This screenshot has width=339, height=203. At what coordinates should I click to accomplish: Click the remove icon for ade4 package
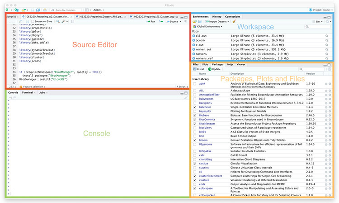(x=330, y=84)
